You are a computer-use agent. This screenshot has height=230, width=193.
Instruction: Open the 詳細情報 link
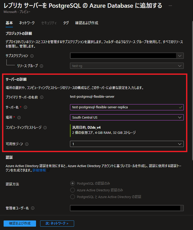[x=39, y=170]
